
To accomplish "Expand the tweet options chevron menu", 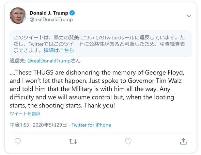I will coord(189,16).
